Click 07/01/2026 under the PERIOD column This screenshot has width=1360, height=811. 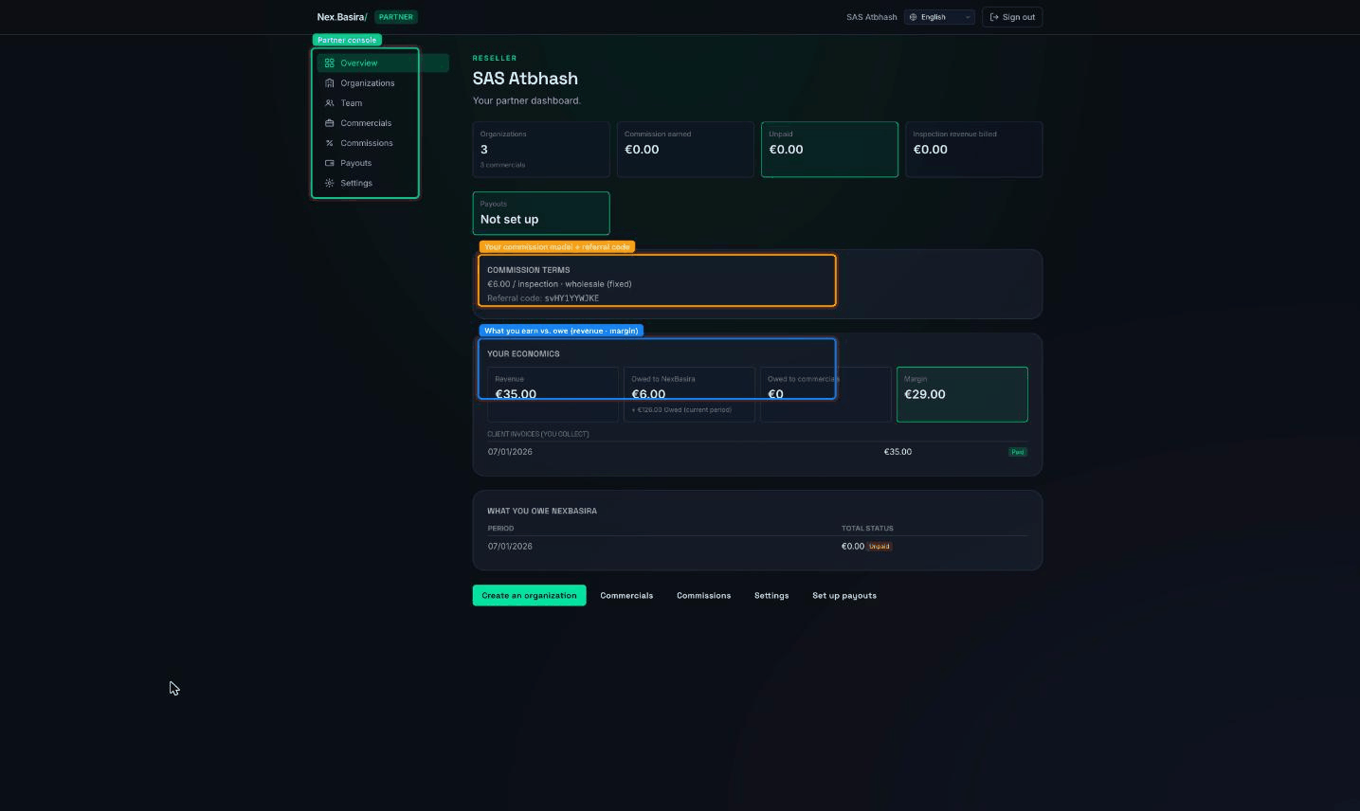click(510, 547)
